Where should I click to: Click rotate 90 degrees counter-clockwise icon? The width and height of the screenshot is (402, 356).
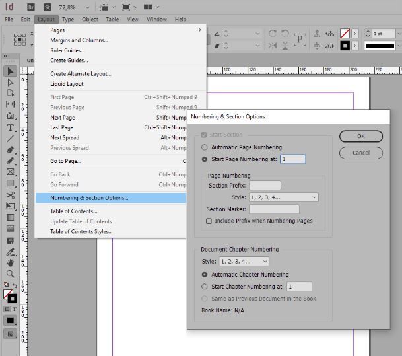285,33
